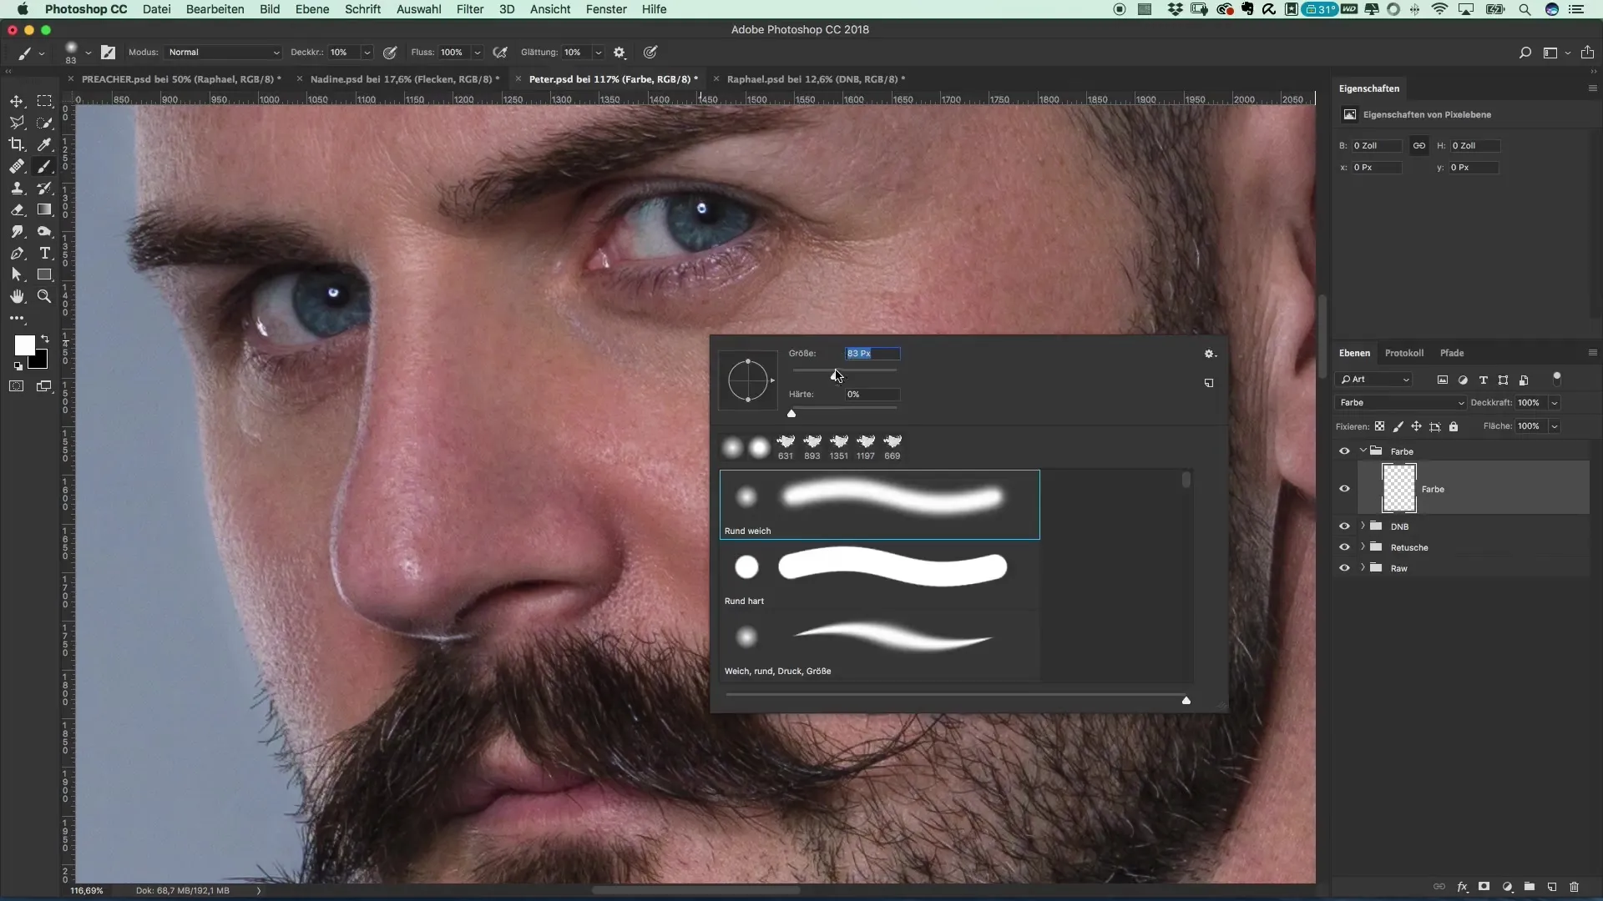Expand the Raw layer group
Screen dimensions: 1603x901
point(1363,568)
